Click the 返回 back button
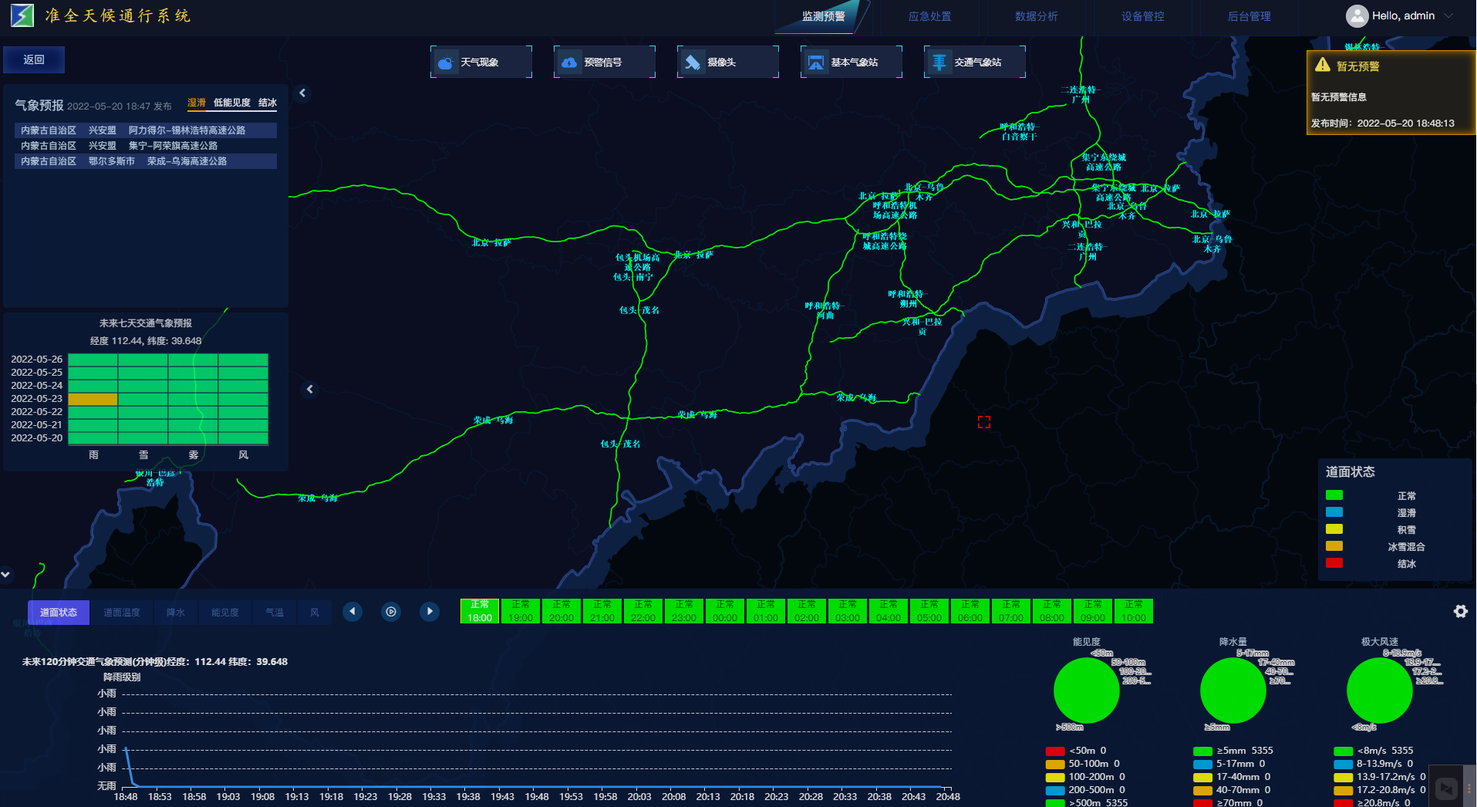1477x807 pixels. (34, 60)
